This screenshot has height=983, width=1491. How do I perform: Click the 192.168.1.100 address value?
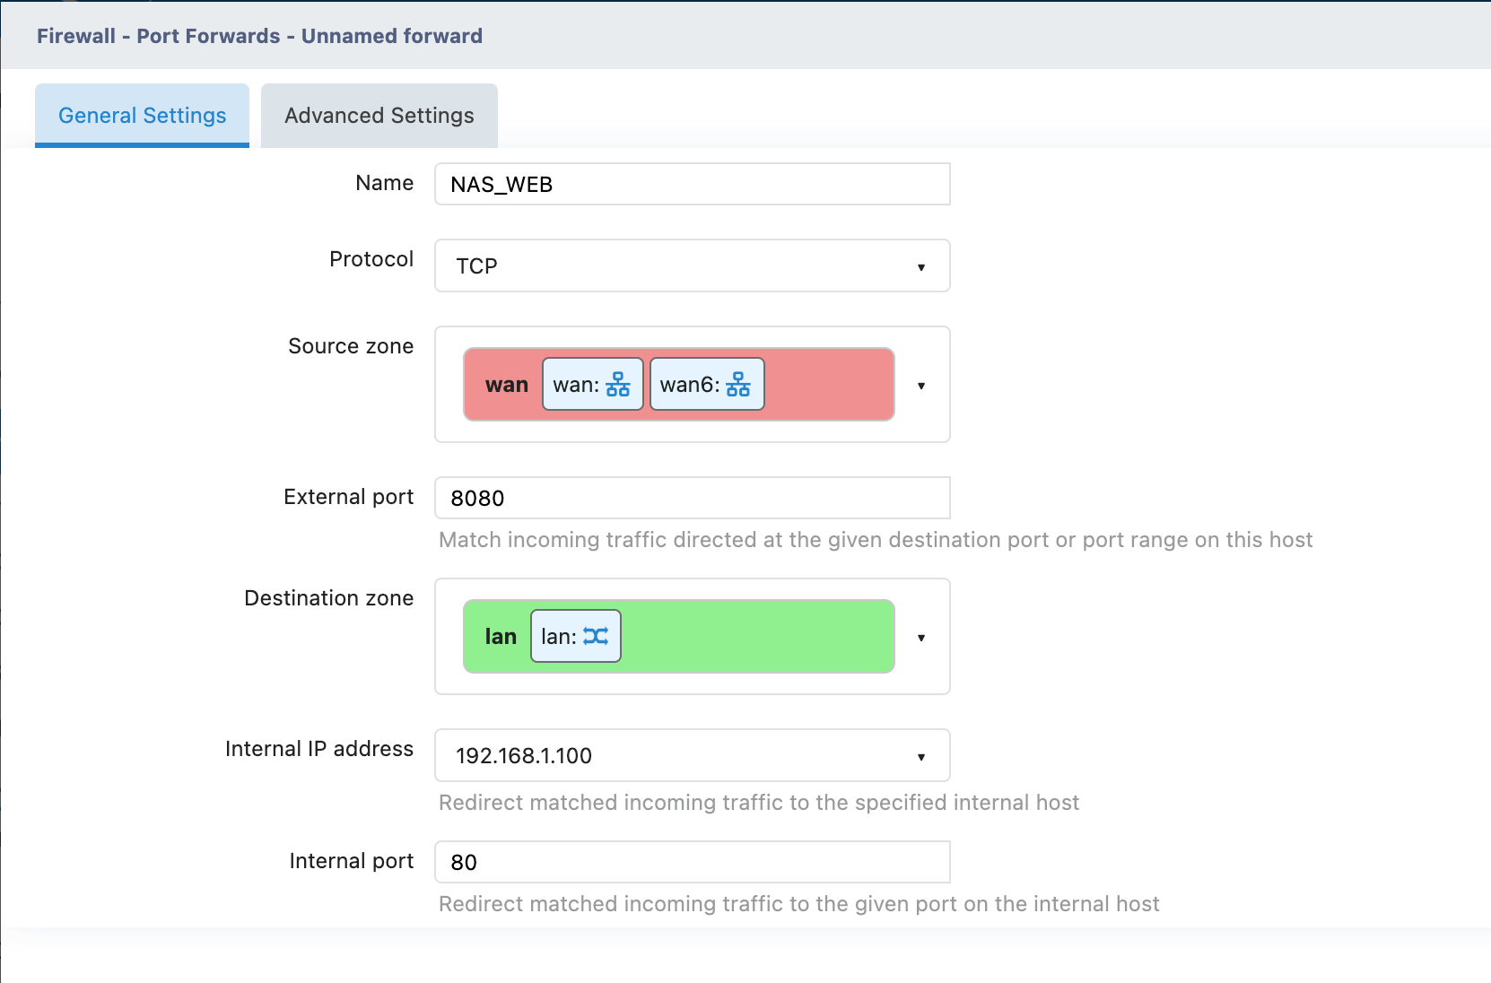[524, 756]
